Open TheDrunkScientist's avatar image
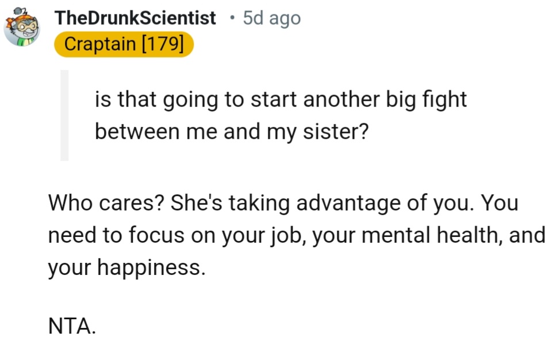The height and width of the screenshot is (344, 549). 22,29
